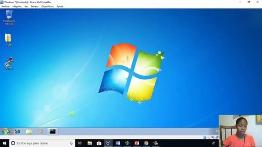Open the People icon in host tray
The width and height of the screenshot is (262, 147).
click(213, 143)
